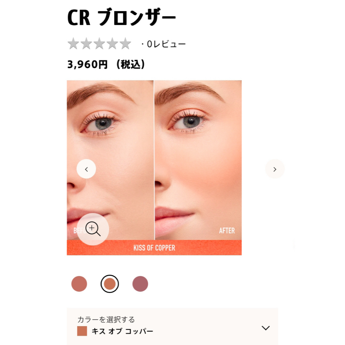Open the magnifier zoom on product image
345x345 pixels.
93,229
